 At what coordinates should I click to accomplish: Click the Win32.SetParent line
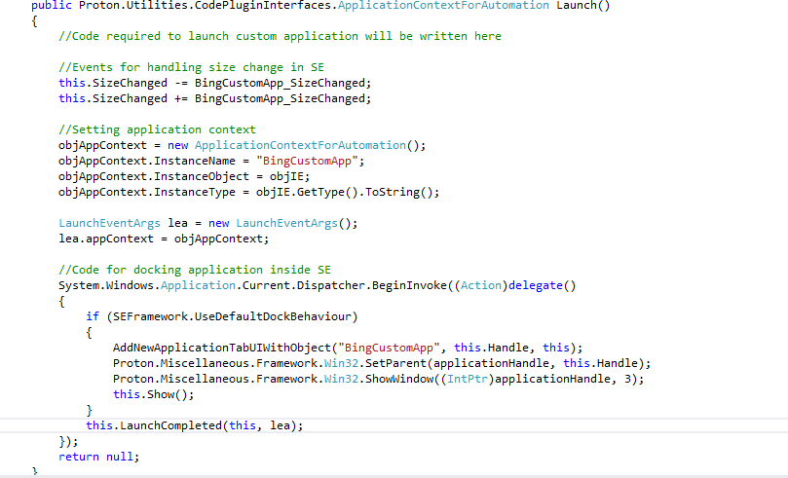(382, 363)
